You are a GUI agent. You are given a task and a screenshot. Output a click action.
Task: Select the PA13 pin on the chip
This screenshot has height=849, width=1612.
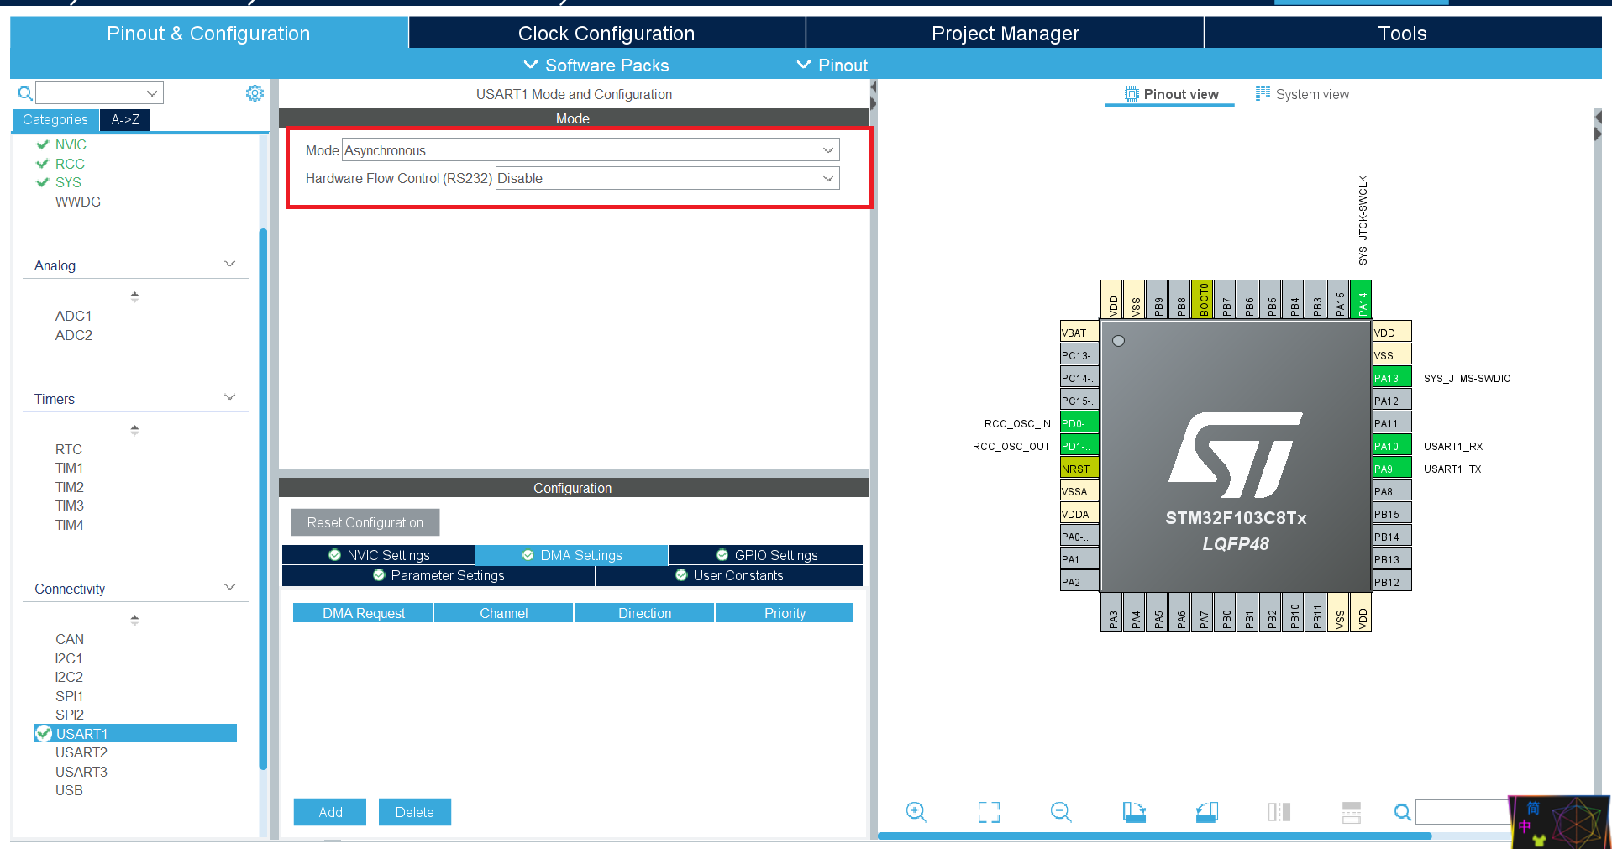click(x=1392, y=378)
